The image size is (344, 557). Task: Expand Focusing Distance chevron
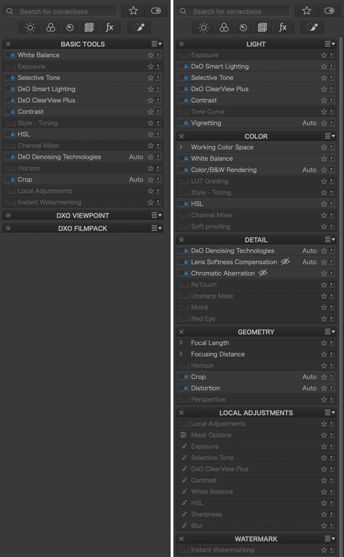(x=181, y=354)
